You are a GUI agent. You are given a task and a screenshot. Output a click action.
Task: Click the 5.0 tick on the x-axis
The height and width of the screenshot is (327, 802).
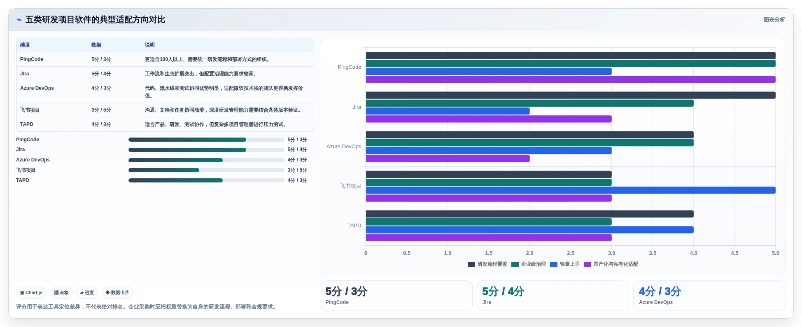tap(775, 253)
